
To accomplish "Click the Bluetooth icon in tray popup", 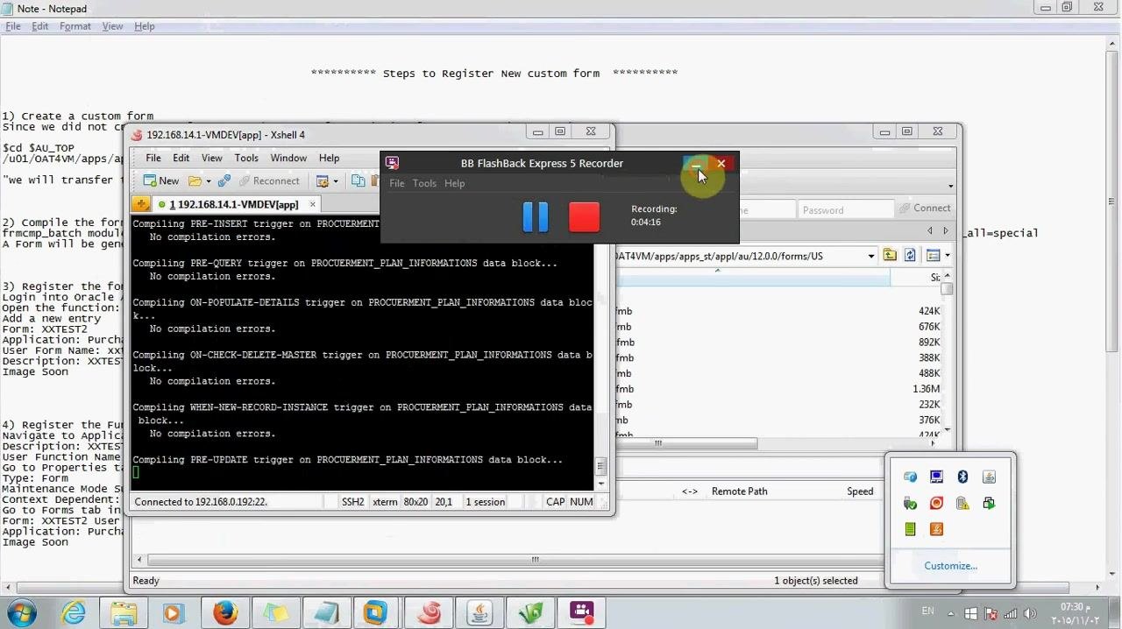I will pyautogui.click(x=962, y=477).
